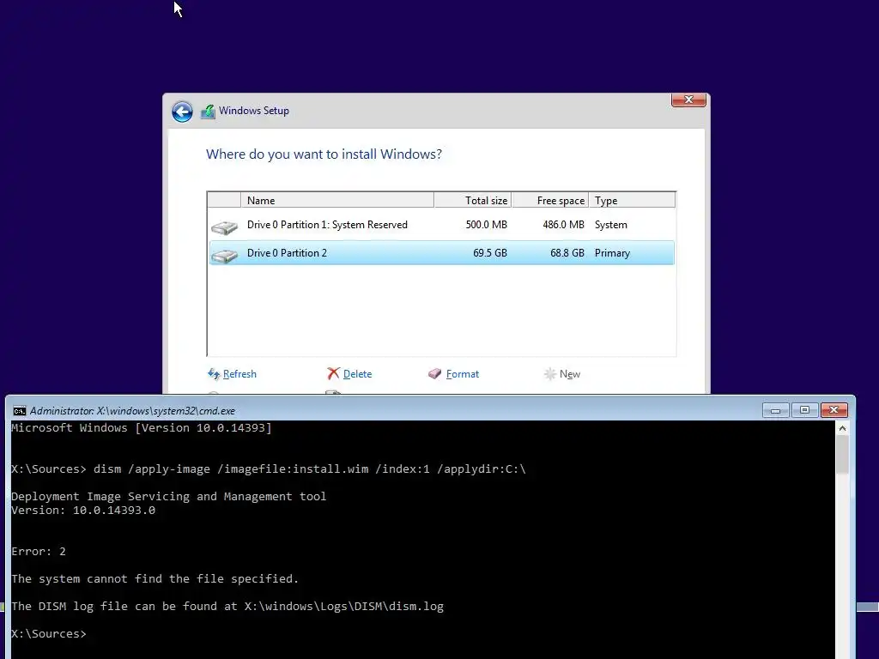Click the 500.0 MB total size cell
This screenshot has height=659, width=879.
[486, 225]
